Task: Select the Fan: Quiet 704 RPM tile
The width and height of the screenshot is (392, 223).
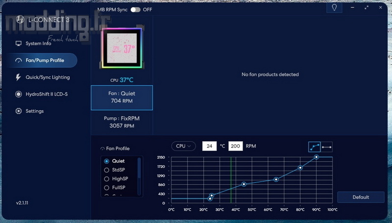Action: pos(122,97)
